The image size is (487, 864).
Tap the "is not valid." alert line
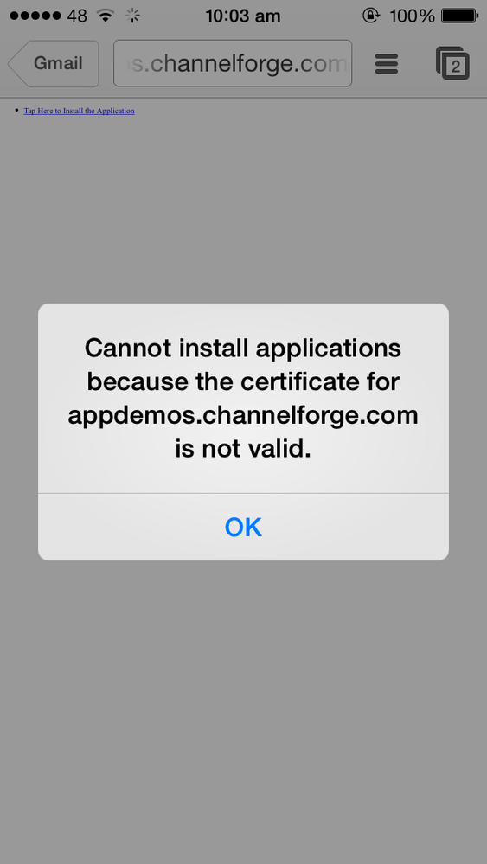(x=243, y=450)
